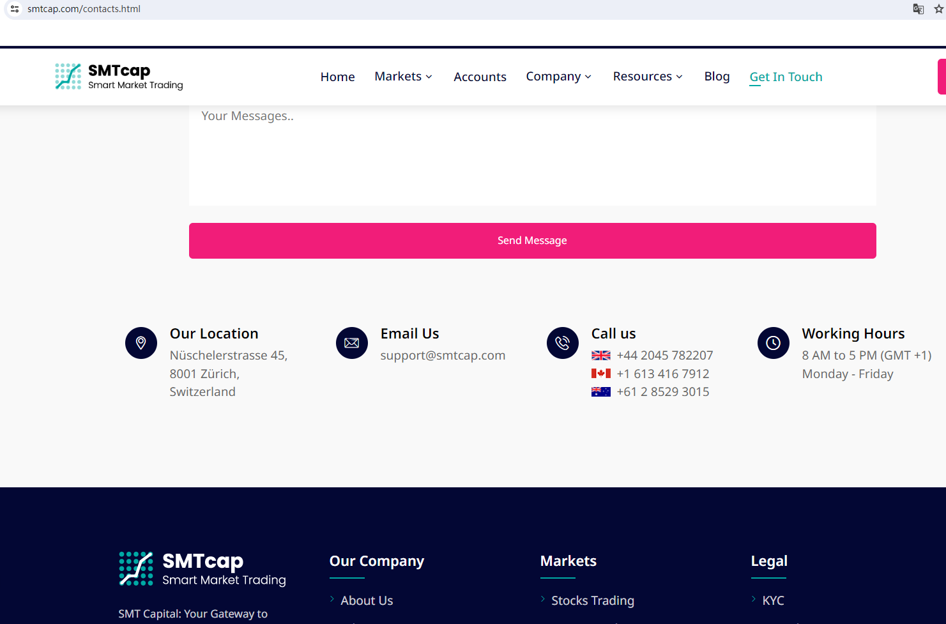Click the support@smtcap.com email link

coord(443,355)
